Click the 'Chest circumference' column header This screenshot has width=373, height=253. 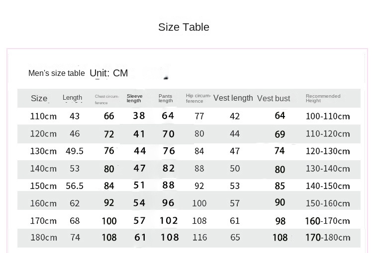click(107, 99)
